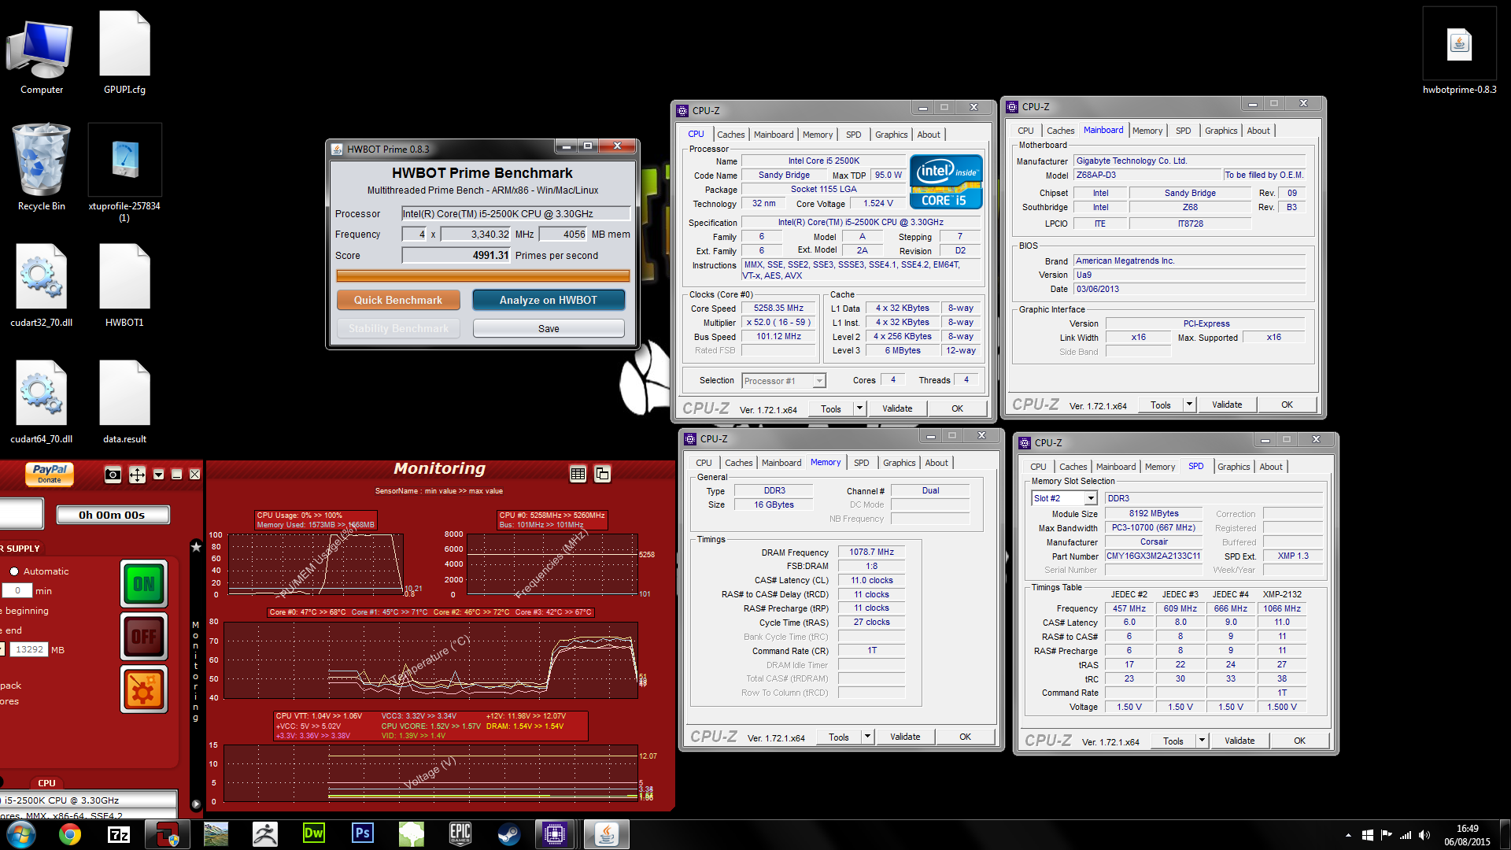Show hidden tray icons arrow
This screenshot has height=850, width=1511.
click(1348, 835)
